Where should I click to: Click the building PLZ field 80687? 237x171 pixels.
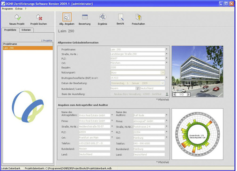coord(138,58)
